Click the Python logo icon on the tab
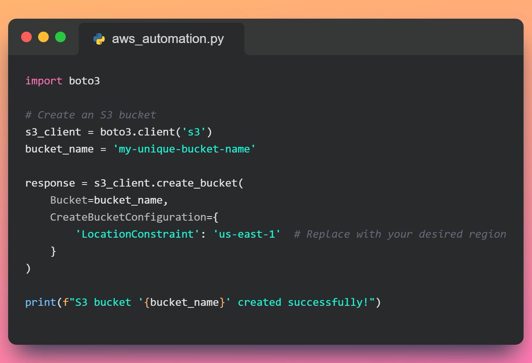 pyautogui.click(x=99, y=39)
